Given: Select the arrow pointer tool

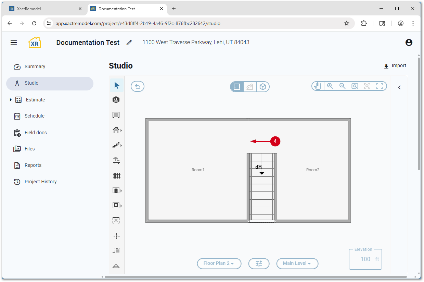Looking at the screenshot, I should [117, 85].
